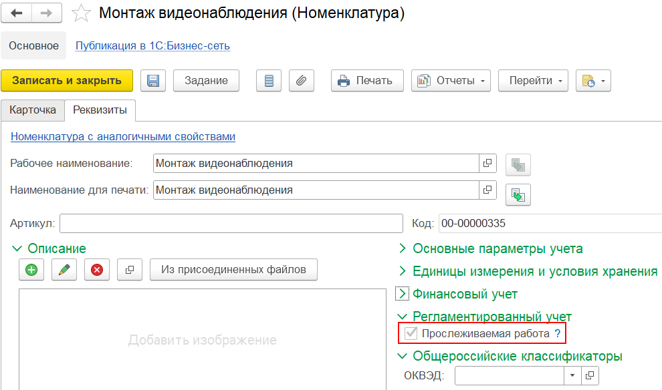Click the list document icon in toolbar
662x390 pixels.
[269, 81]
